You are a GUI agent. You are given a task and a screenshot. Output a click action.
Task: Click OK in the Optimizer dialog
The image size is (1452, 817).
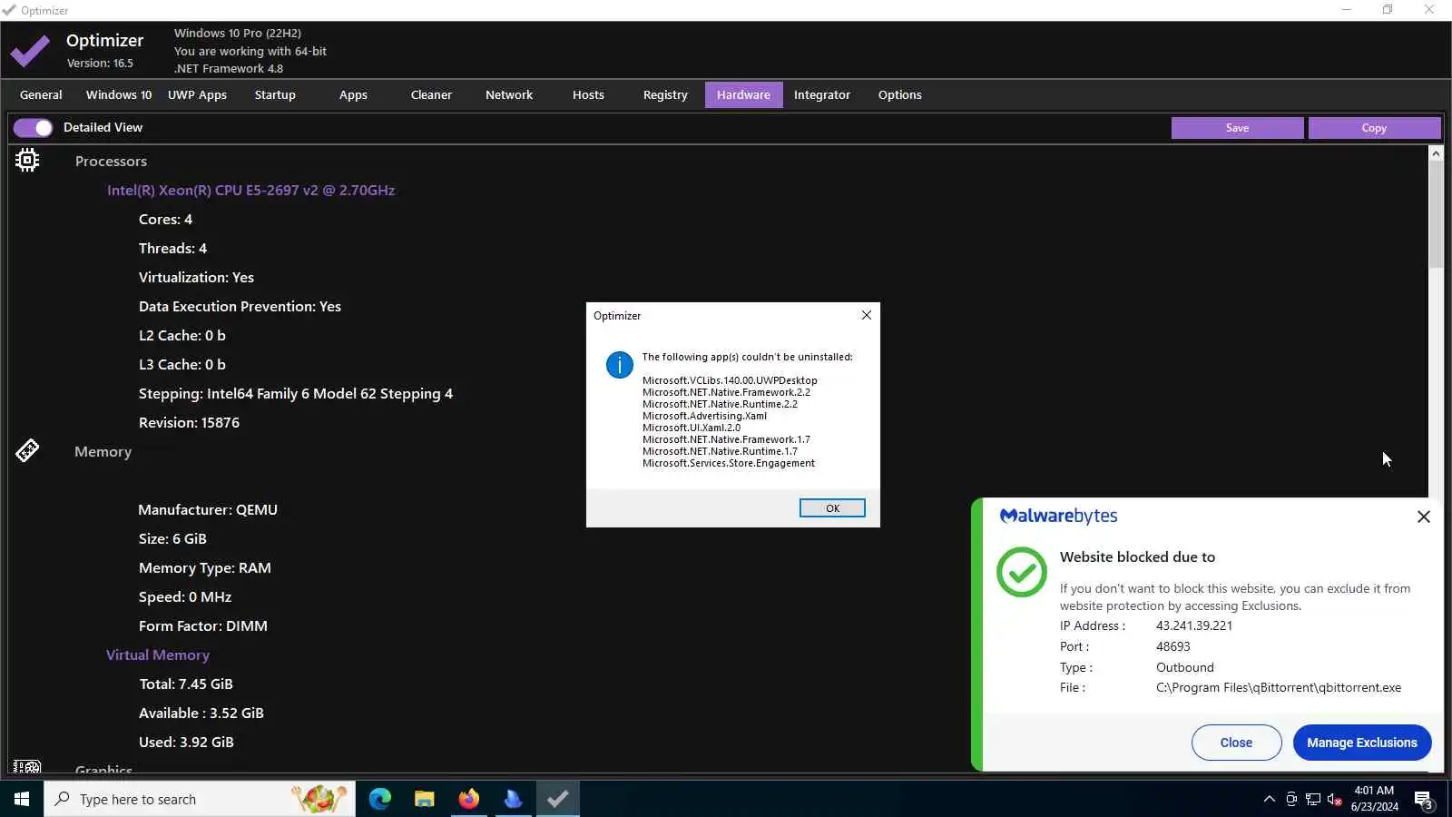point(832,508)
